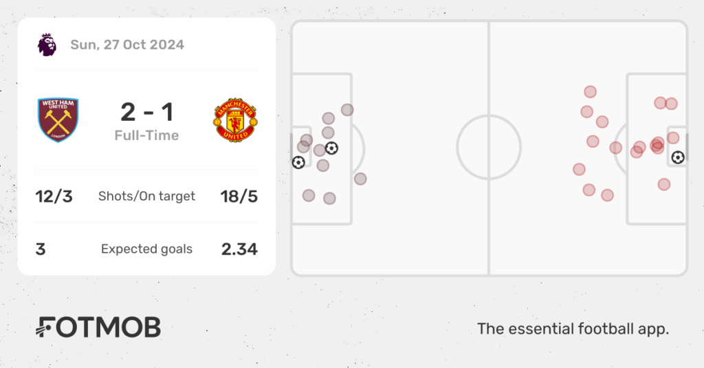The image size is (704, 368).
Task: Select the goal marker near the penalty spot
Action: (331, 148)
